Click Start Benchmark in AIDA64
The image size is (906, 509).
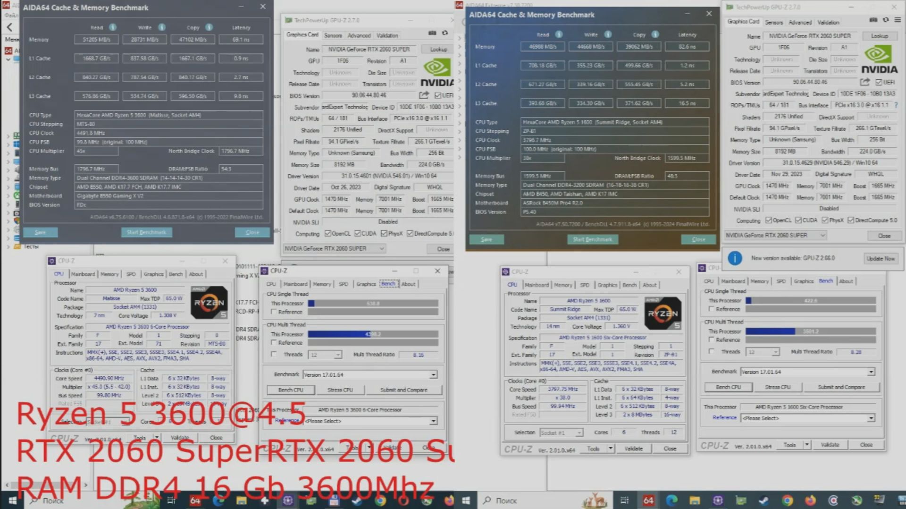click(146, 232)
